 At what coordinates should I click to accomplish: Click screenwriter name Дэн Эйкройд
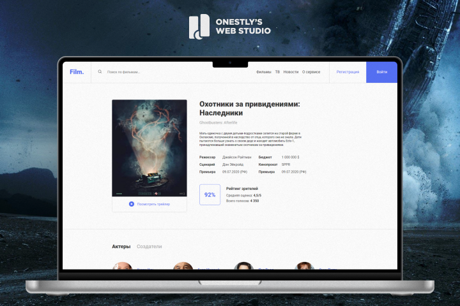click(233, 164)
